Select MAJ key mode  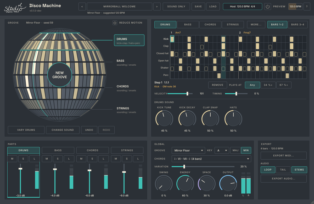pos(235,150)
